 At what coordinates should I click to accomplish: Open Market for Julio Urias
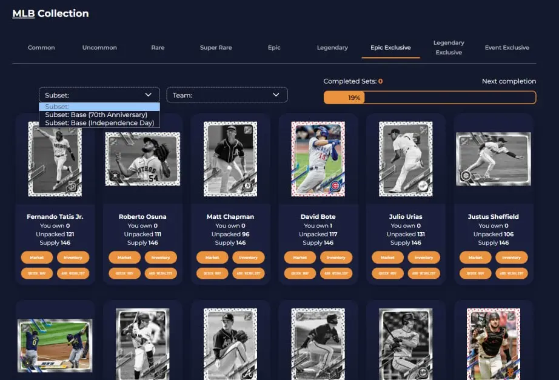pyautogui.click(x=387, y=258)
